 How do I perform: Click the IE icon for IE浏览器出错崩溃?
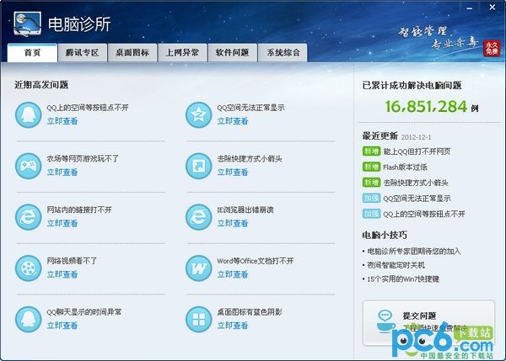point(199,217)
